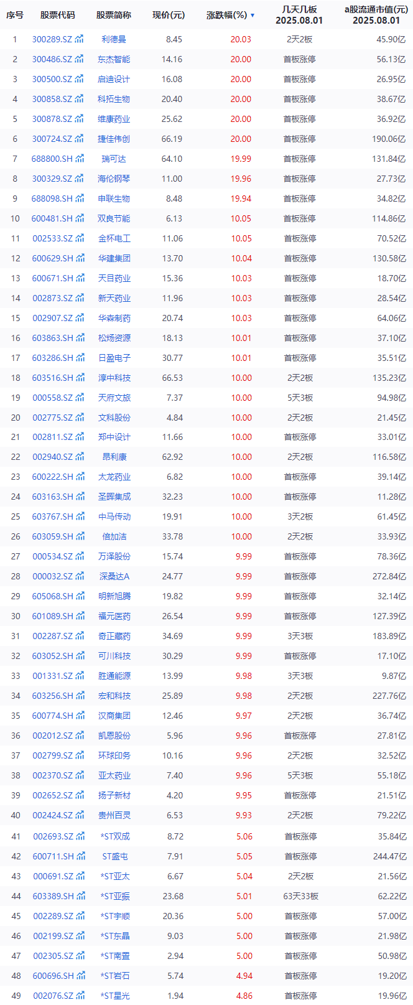Select the price 66.53 cell
The height and width of the screenshot is (1005, 413).
click(172, 378)
